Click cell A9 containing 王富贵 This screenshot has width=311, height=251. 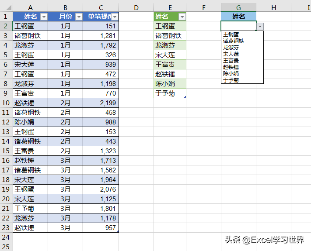pyautogui.click(x=30, y=93)
